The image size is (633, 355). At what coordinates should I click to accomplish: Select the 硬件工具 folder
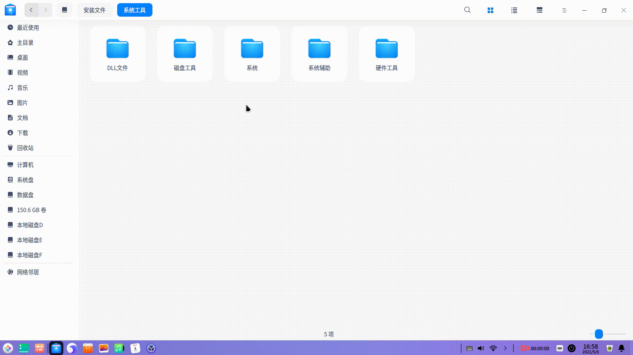[x=387, y=54]
